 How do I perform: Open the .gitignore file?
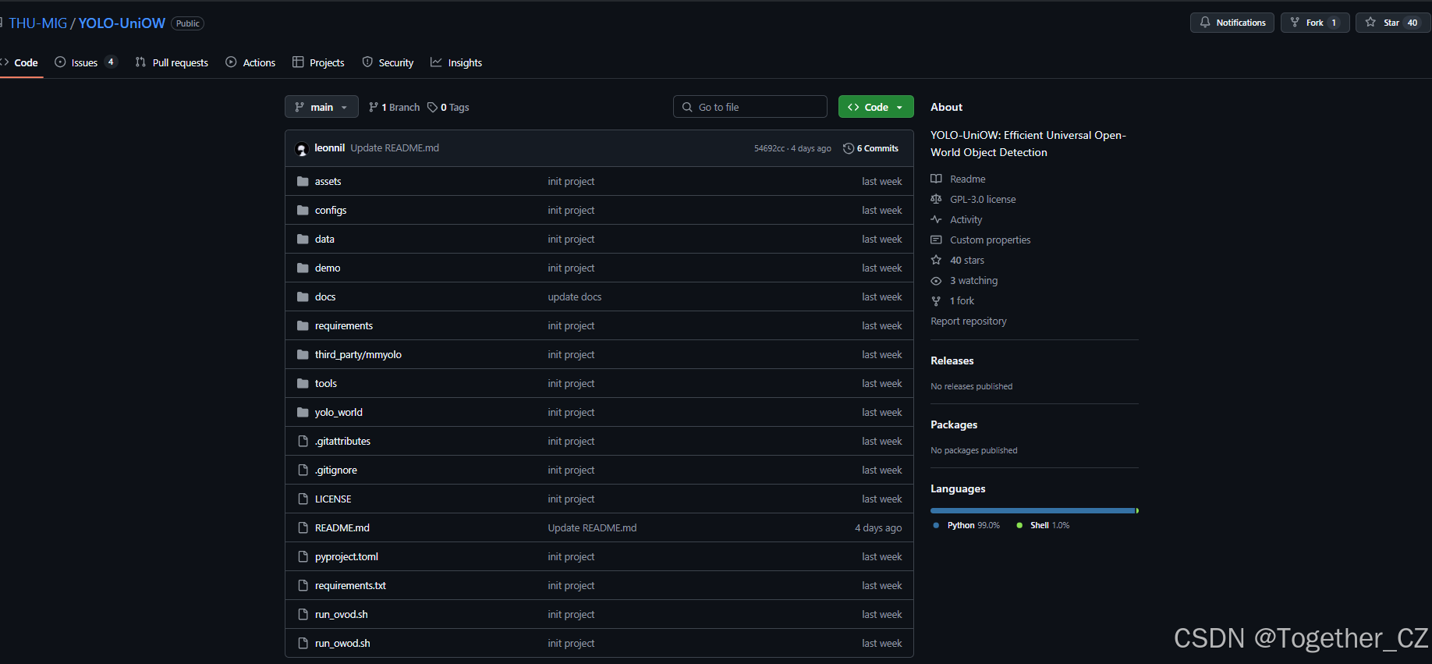pyautogui.click(x=336, y=470)
